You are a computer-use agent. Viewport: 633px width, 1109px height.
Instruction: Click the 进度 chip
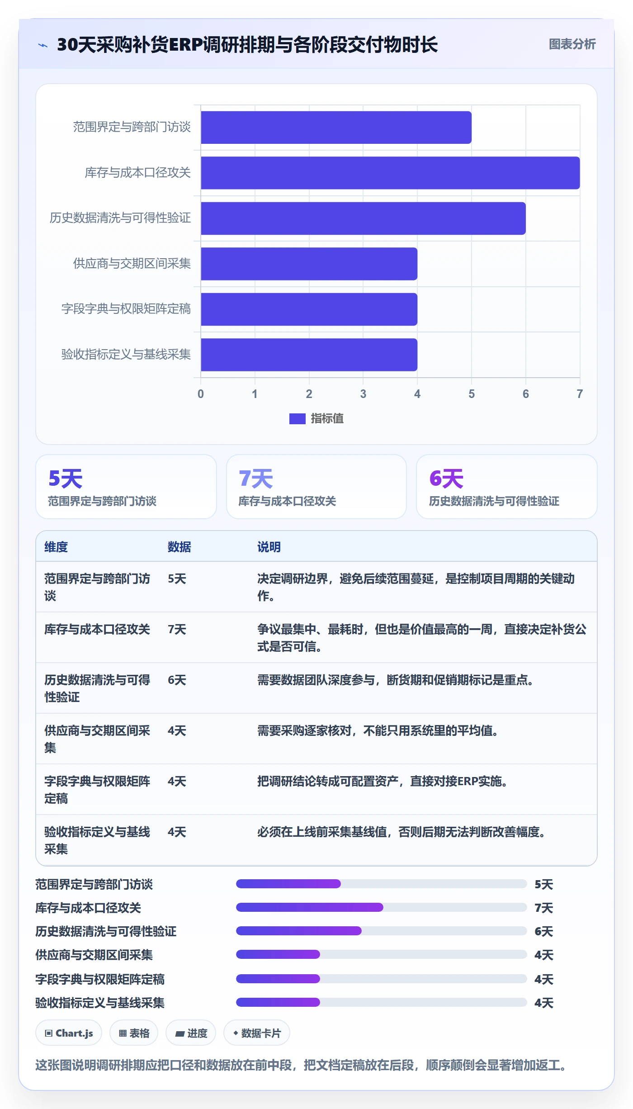(x=191, y=1033)
